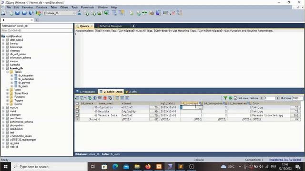Click the lookup icon next to id_kabupaten header
Viewport: 305px width, 171px height.
tap(225, 104)
